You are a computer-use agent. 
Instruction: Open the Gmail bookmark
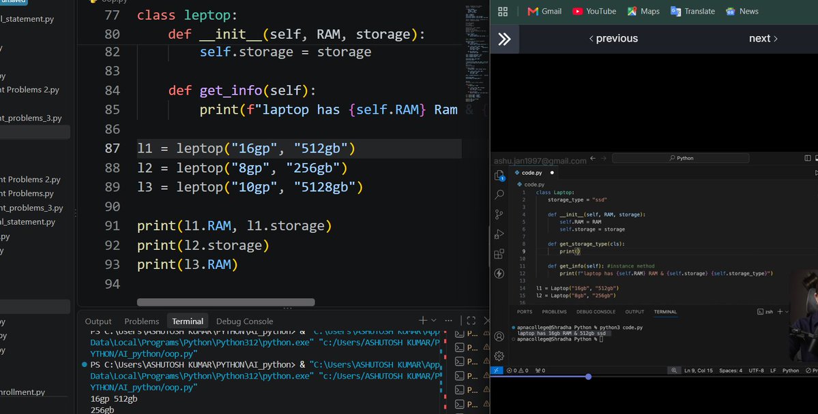[544, 12]
